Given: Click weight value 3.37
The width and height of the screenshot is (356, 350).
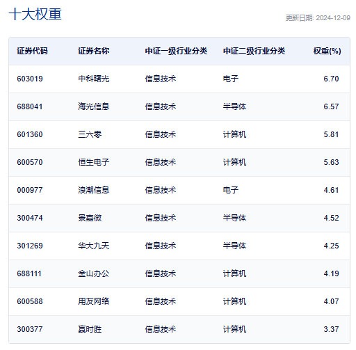Looking at the screenshot, I should coord(331,329).
